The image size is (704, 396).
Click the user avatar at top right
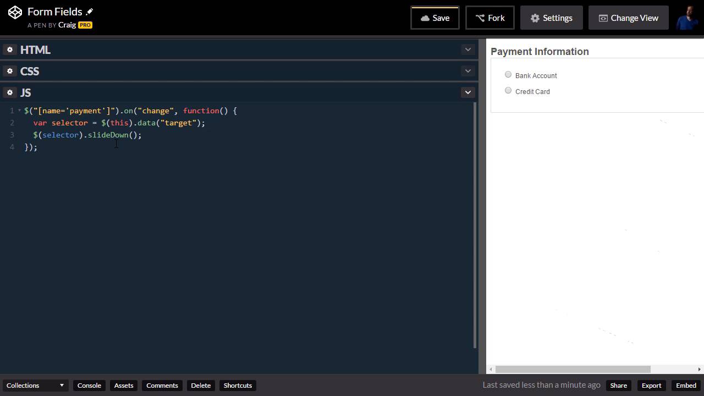[687, 18]
